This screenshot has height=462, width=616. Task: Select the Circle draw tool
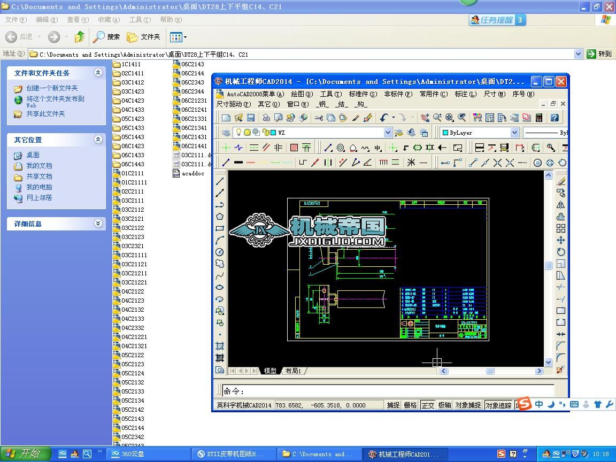[x=220, y=252]
